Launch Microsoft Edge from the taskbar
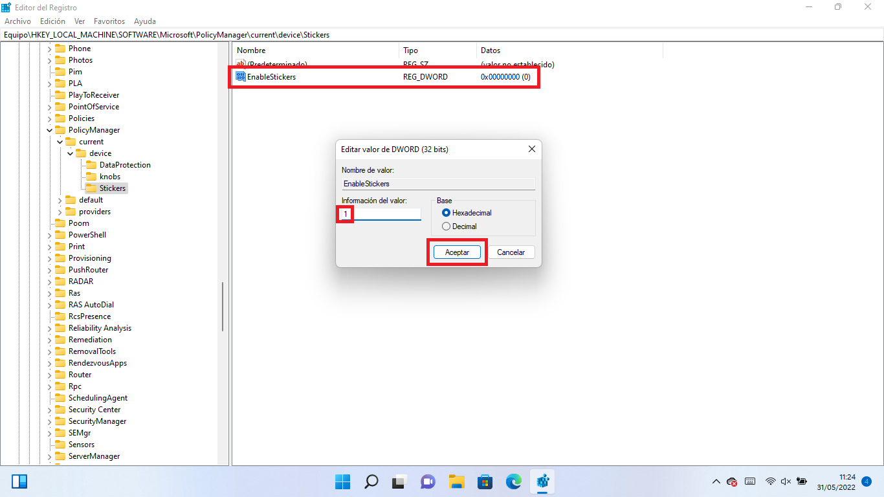Viewport: 884px width, 497px height. (x=514, y=481)
